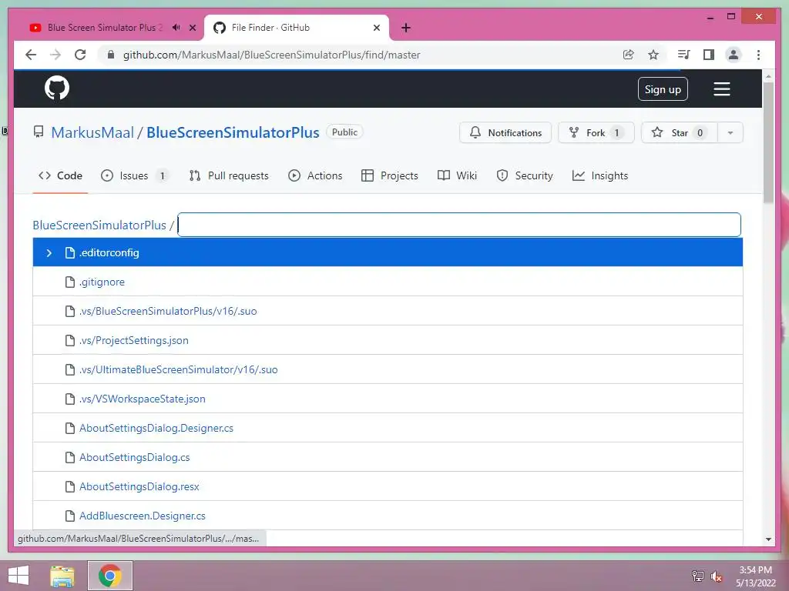The image size is (789, 591).
Task: Click the Chrome taskbar icon
Action: pos(110,576)
